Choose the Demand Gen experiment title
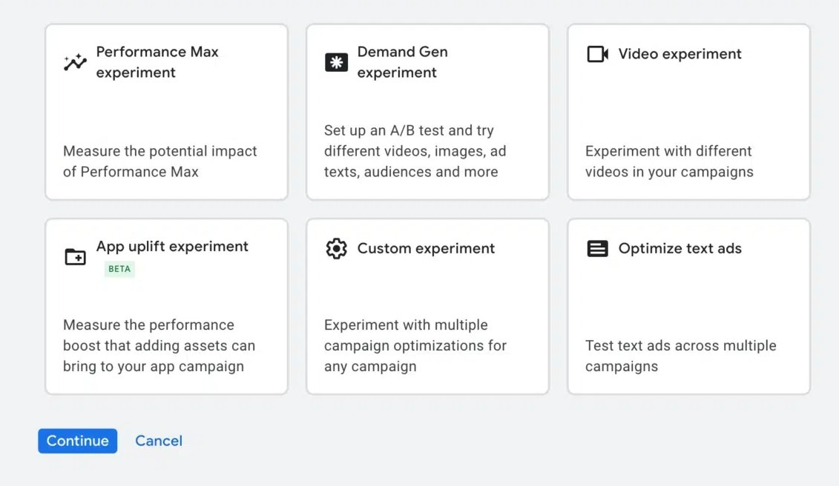The image size is (839, 486). tap(402, 62)
